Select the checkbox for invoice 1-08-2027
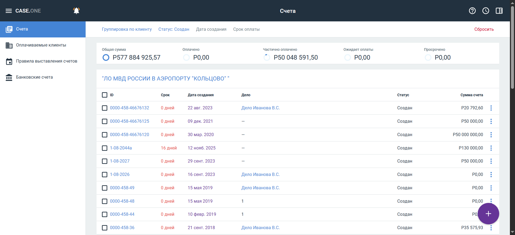This screenshot has width=515, height=235. pos(105,161)
